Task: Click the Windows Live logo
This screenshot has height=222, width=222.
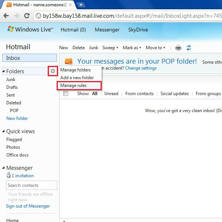Action: pyautogui.click(x=30, y=29)
